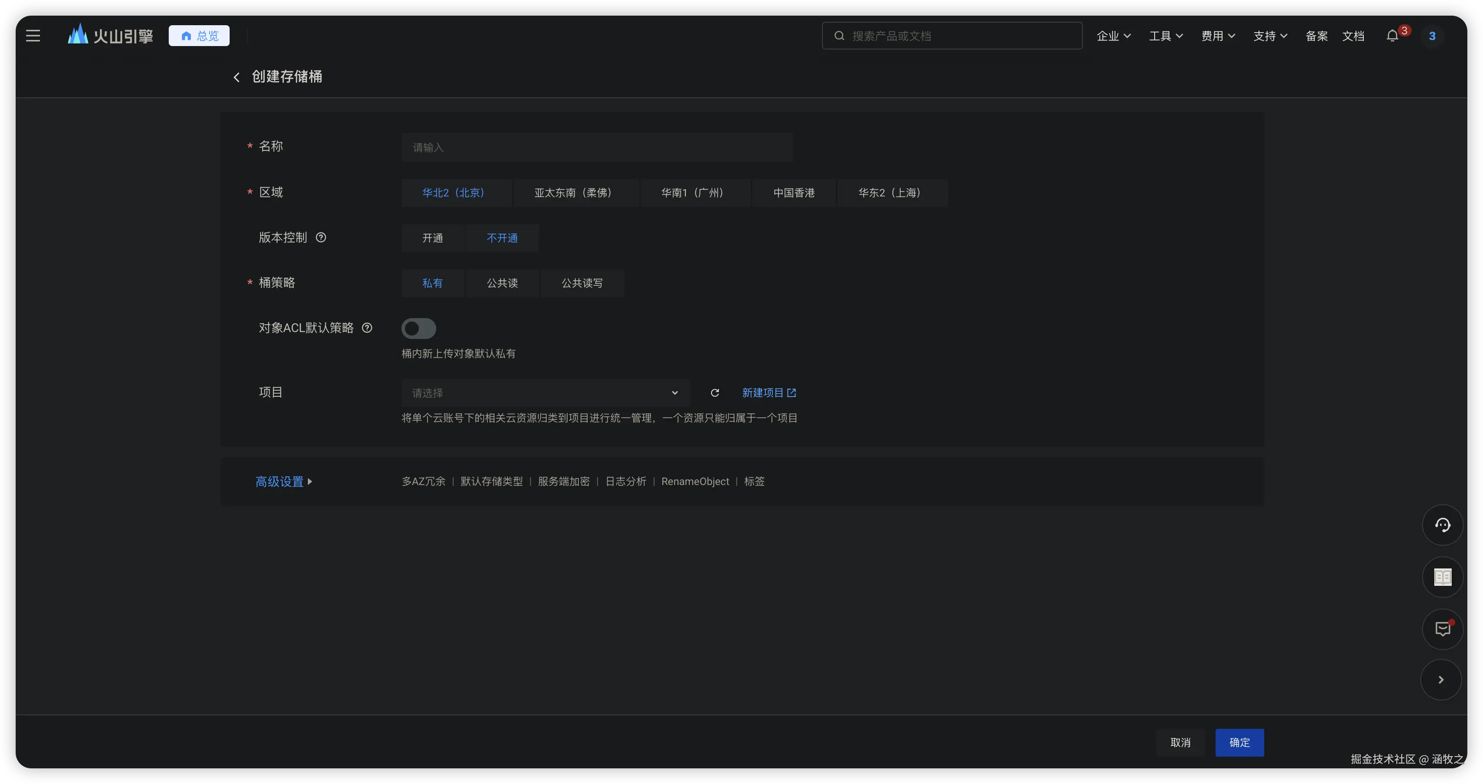
Task: Go back using the arrow beside 创建存储桶
Action: [236, 77]
